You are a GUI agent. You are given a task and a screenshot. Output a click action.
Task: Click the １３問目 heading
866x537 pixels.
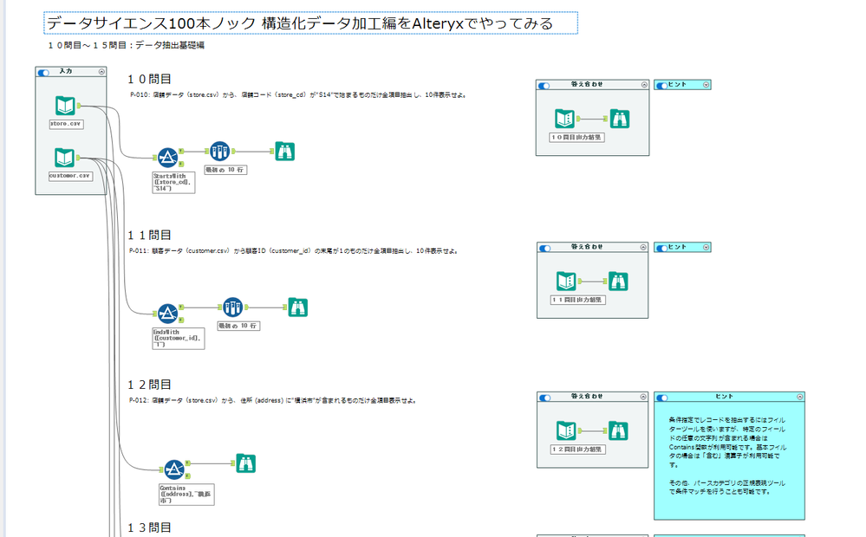(150, 528)
